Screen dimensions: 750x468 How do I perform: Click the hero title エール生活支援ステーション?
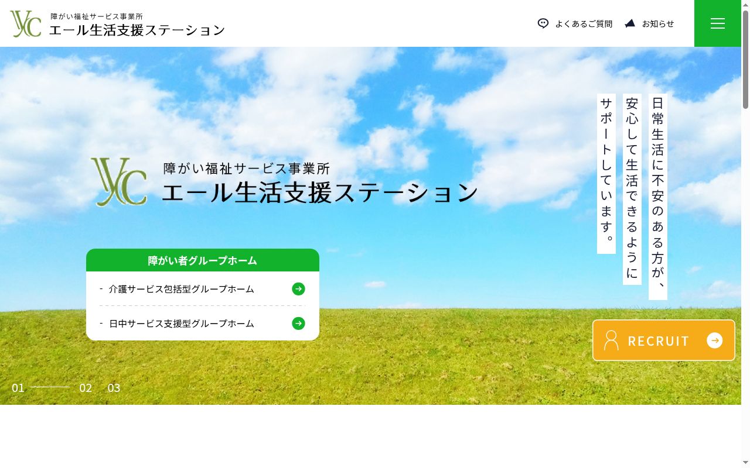click(321, 193)
